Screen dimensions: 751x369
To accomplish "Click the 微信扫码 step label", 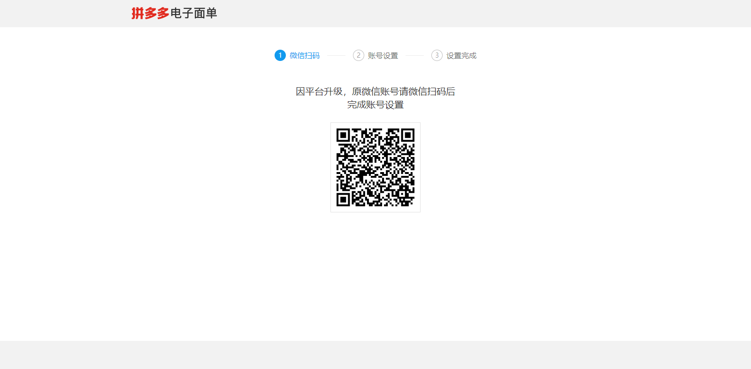I will click(305, 55).
